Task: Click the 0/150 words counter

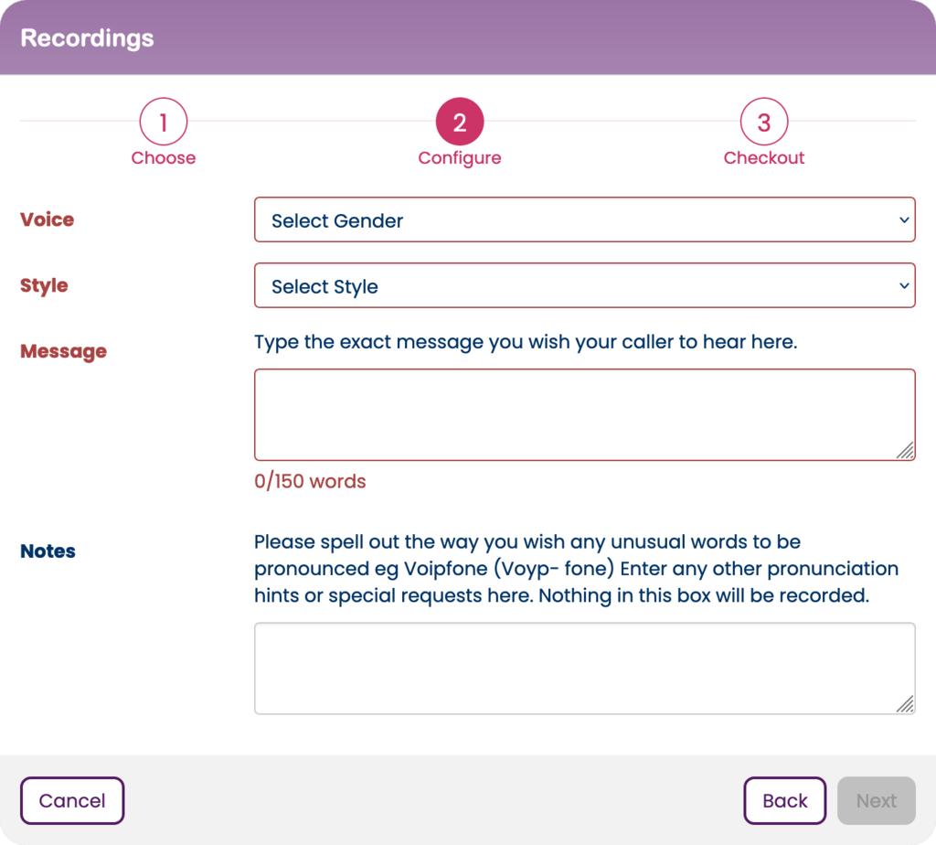Action: pyautogui.click(x=310, y=482)
